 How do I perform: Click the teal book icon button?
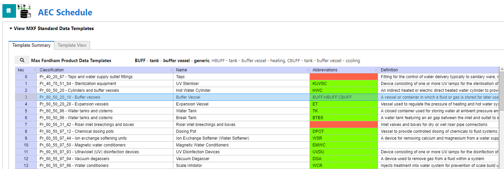(9, 11)
